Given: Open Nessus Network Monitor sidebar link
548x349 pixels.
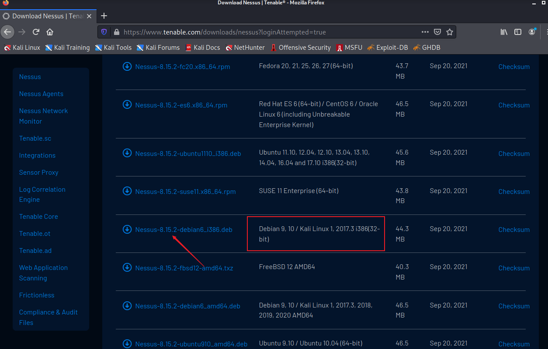Looking at the screenshot, I should pyautogui.click(x=43, y=116).
